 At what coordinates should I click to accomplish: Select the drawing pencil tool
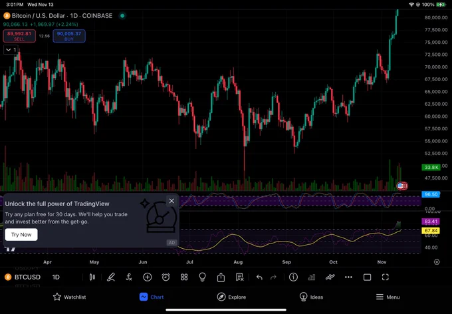111,277
